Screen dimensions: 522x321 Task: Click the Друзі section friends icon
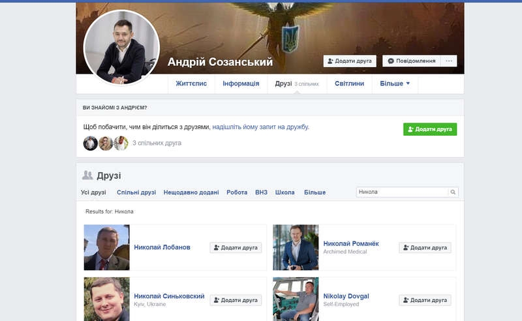click(87, 175)
